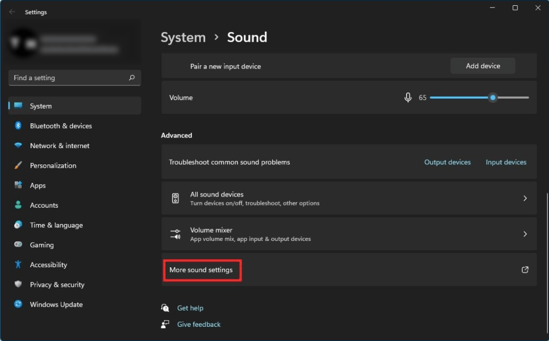Click the Get help icon
This screenshot has height=341, width=549.
coord(165,308)
